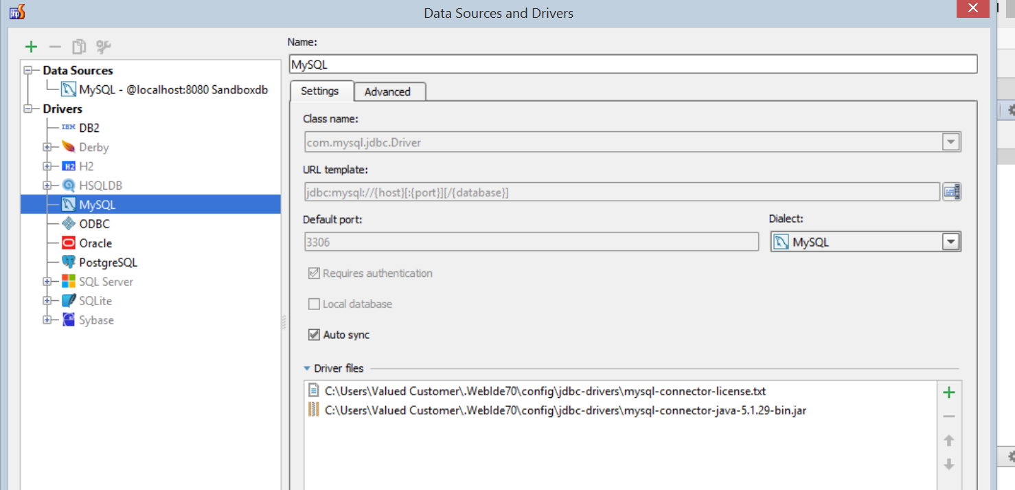Open the Class name dropdown

click(951, 142)
